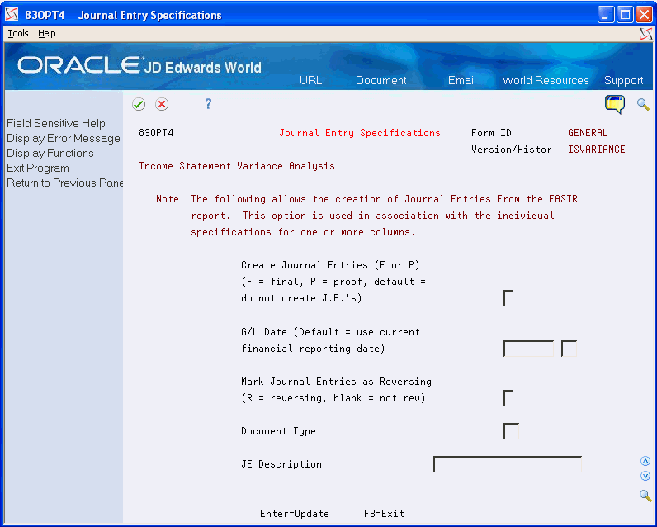Click the scroll up arrow icon
Viewport: 657px width, 527px height.
point(645,461)
